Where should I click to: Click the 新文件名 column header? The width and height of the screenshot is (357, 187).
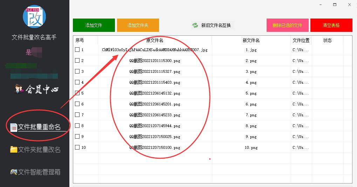point(251,41)
